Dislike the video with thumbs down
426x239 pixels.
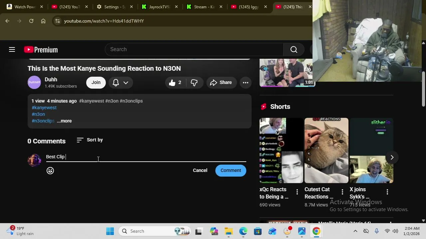coord(194,83)
